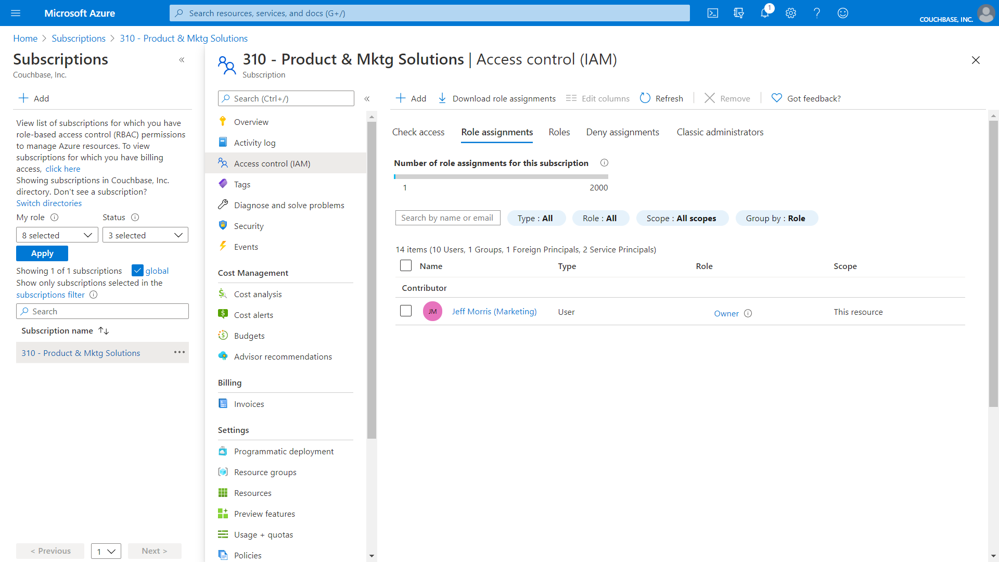Toggle the global subscriptions filter checkbox
999x562 pixels.
(137, 271)
